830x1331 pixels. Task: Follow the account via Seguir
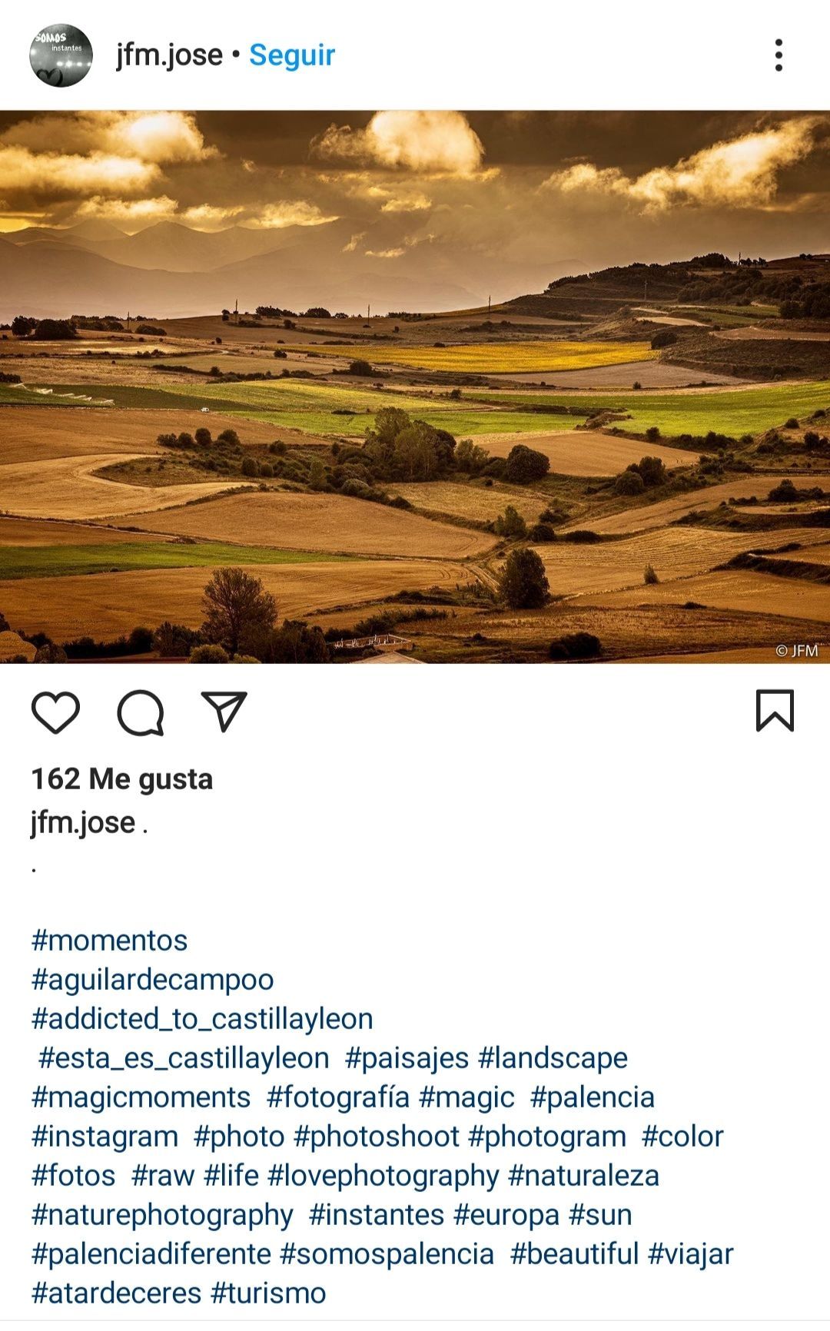(292, 55)
